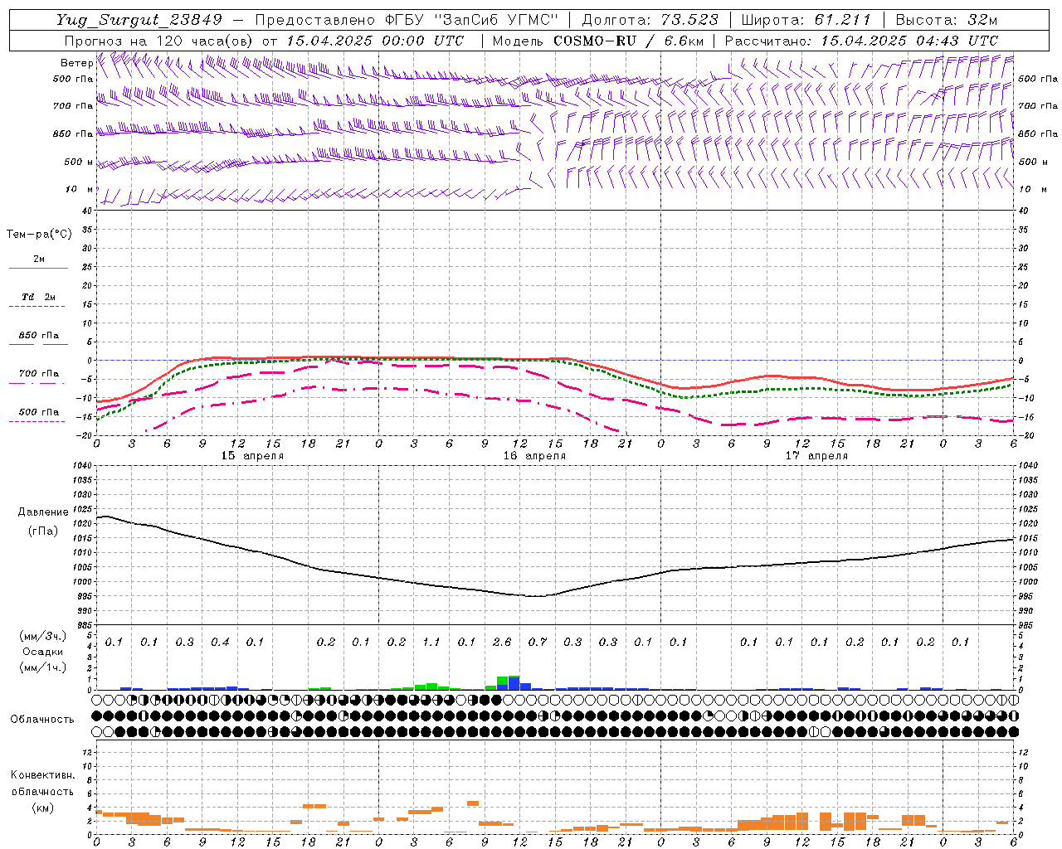Click the Ветер label of wind panel
1062x849 pixels.
pyautogui.click(x=76, y=62)
